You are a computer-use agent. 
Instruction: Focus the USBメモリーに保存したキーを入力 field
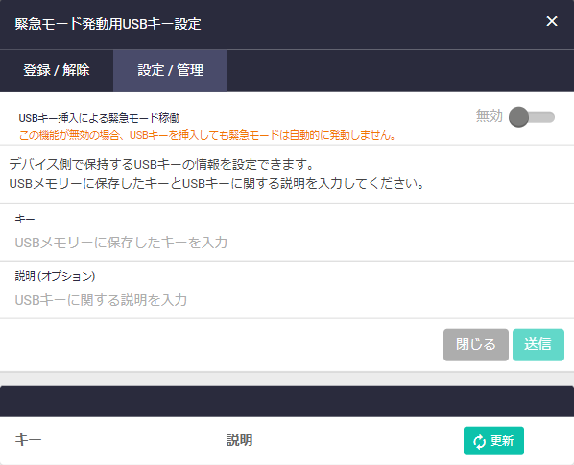287,243
